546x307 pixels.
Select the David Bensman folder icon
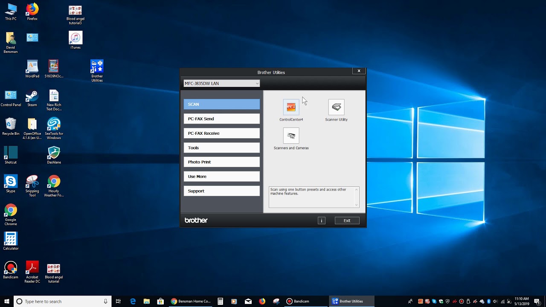click(11, 43)
